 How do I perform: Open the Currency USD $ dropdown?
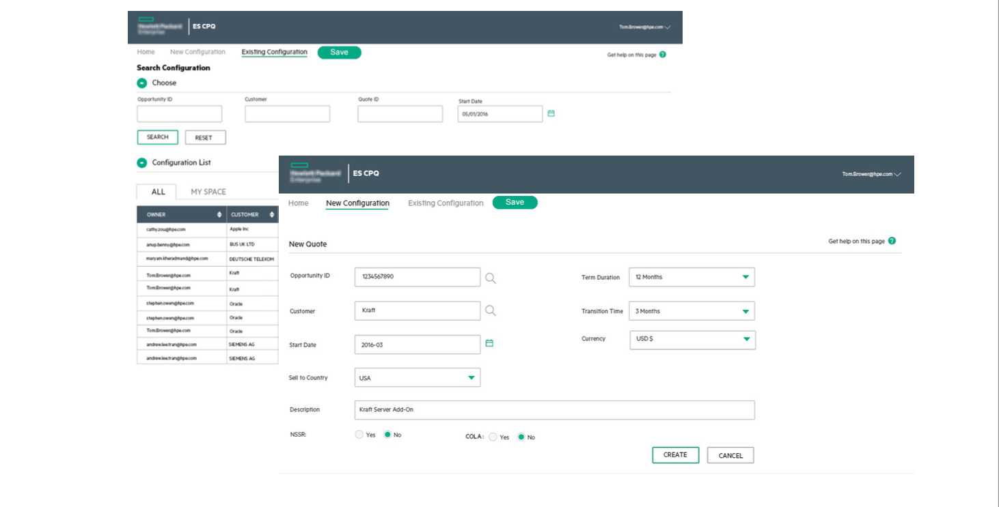tap(692, 339)
